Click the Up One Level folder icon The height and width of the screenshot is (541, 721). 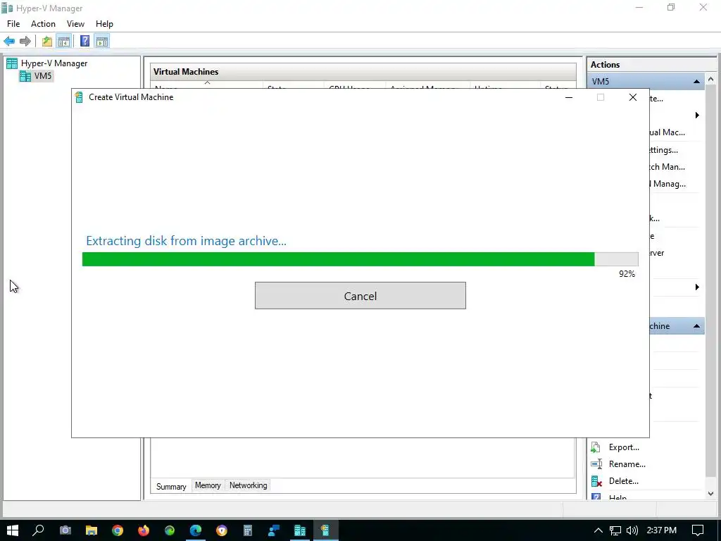coord(47,42)
